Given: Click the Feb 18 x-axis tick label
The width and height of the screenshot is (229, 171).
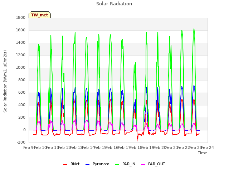Looking at the screenshot, I should coord(136,147).
